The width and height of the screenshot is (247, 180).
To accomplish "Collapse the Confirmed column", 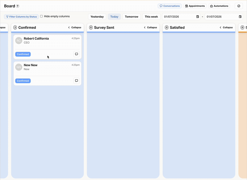I will point(74,28).
